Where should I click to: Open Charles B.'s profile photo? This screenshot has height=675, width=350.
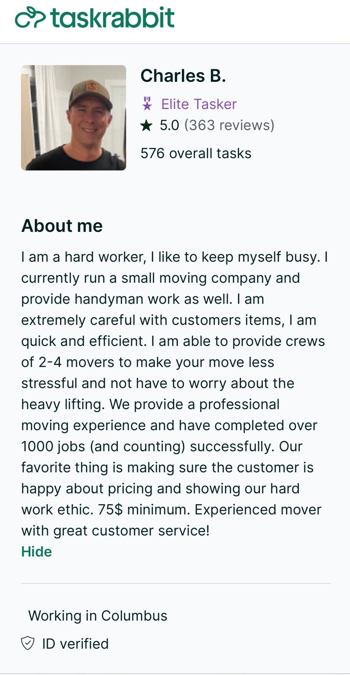[73, 117]
